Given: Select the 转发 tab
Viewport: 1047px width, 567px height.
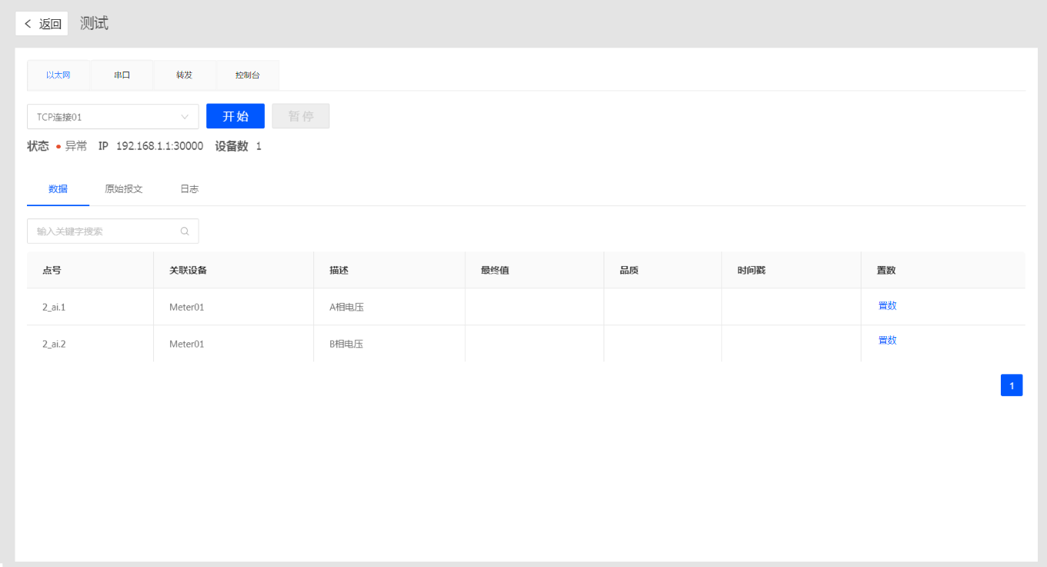Looking at the screenshot, I should [x=184, y=75].
